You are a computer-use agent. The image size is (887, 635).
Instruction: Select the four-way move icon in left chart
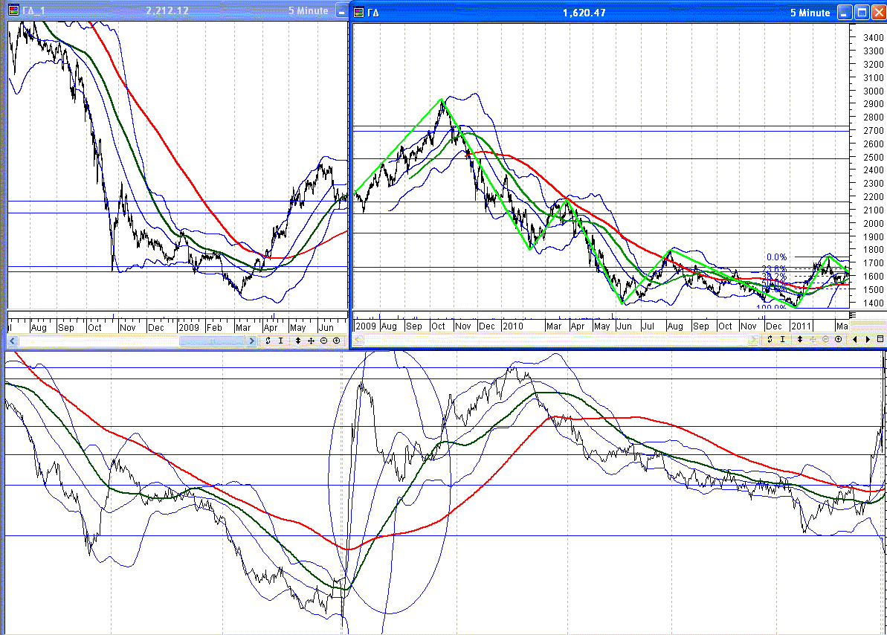tap(310, 341)
